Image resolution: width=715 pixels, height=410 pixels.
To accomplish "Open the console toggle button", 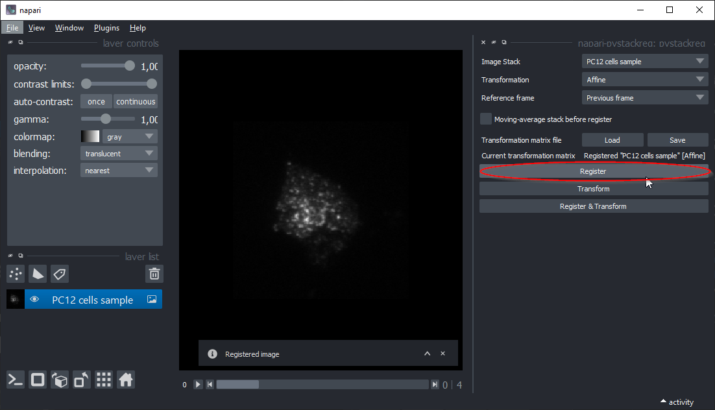I will point(16,380).
